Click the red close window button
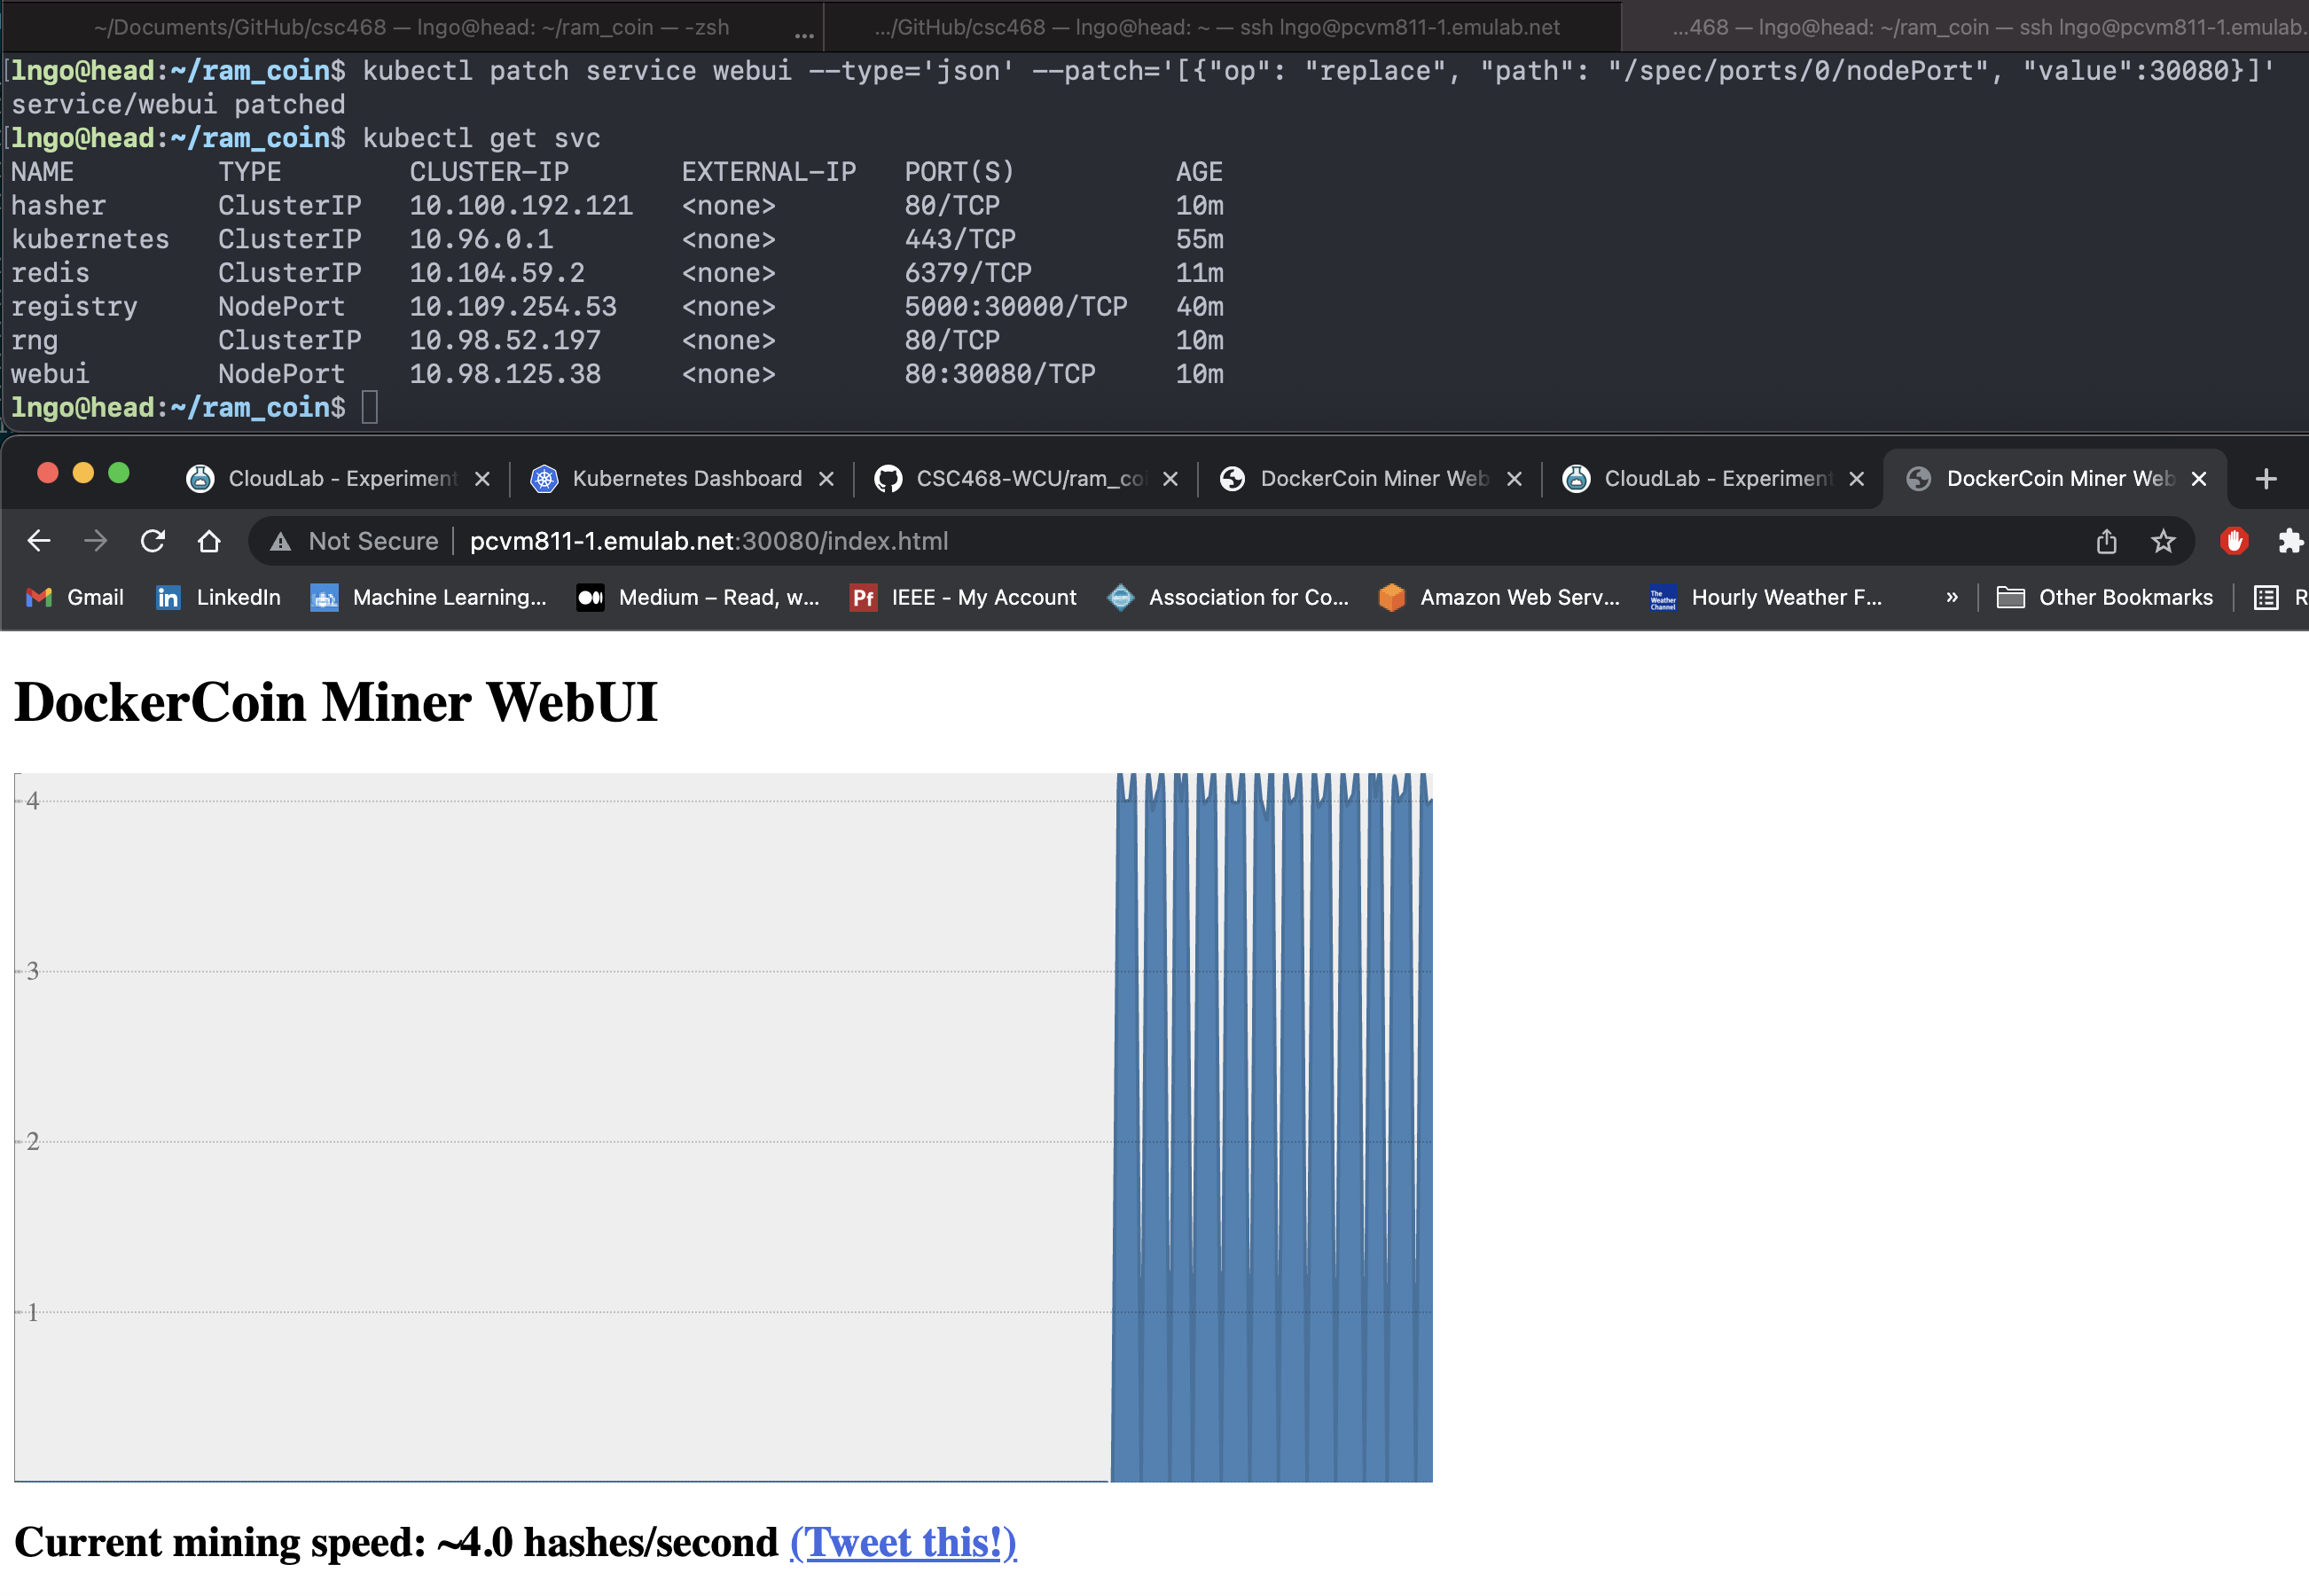Screen dimensions: 2309x1596 coord(47,473)
